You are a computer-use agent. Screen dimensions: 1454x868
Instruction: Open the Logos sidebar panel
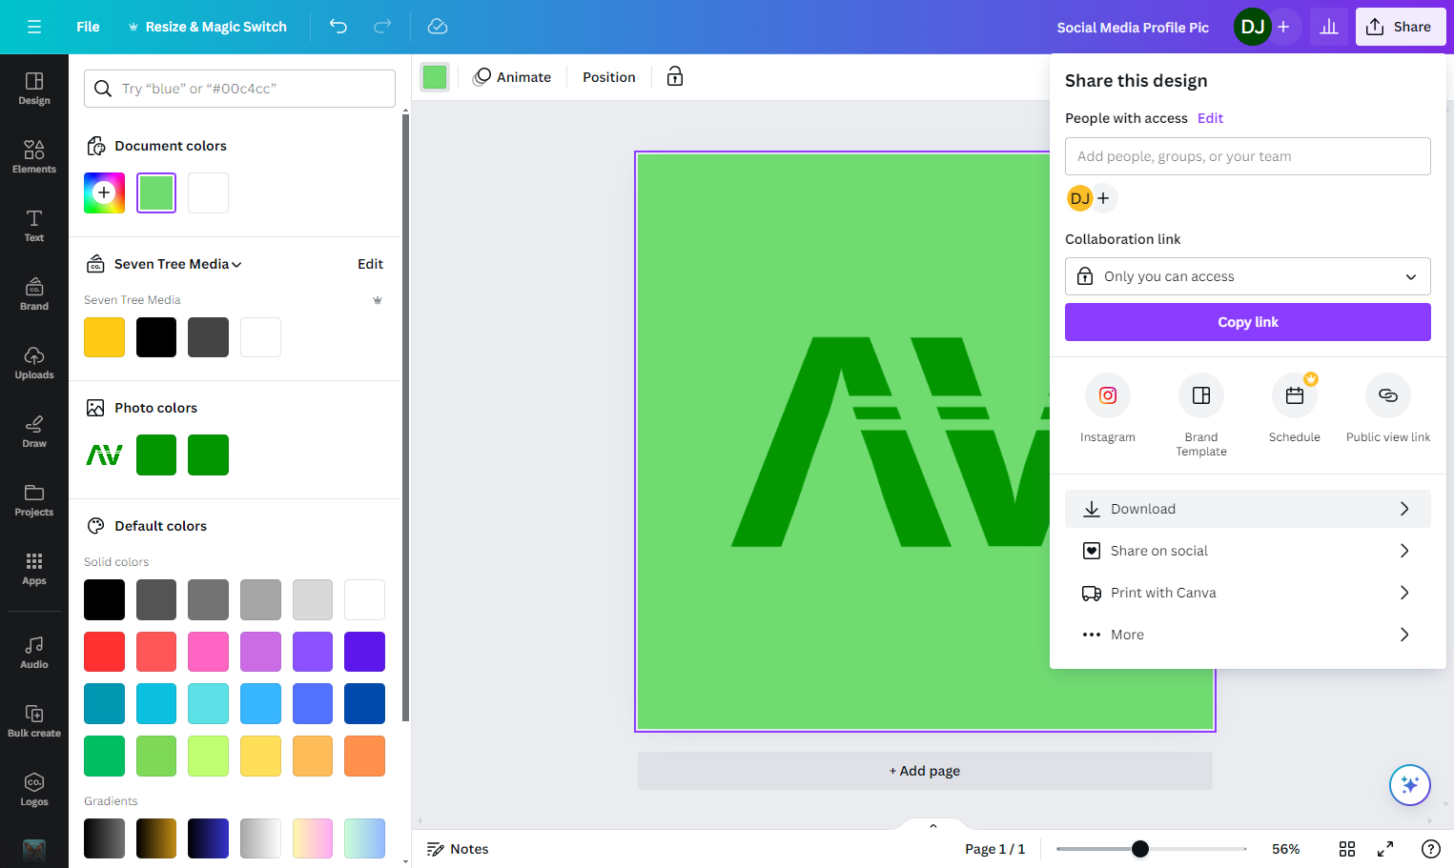click(x=34, y=789)
